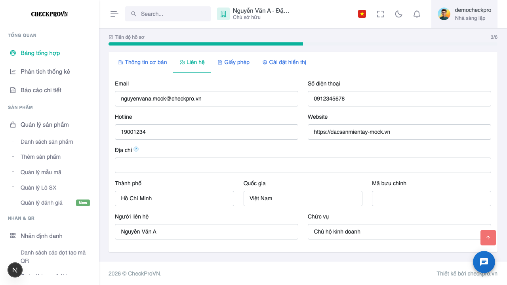Click the Email input field

[x=206, y=99]
